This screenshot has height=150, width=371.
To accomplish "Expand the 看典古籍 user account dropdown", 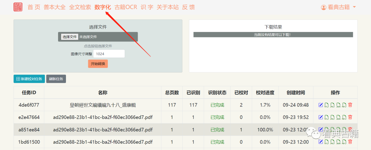I will [x=338, y=7].
